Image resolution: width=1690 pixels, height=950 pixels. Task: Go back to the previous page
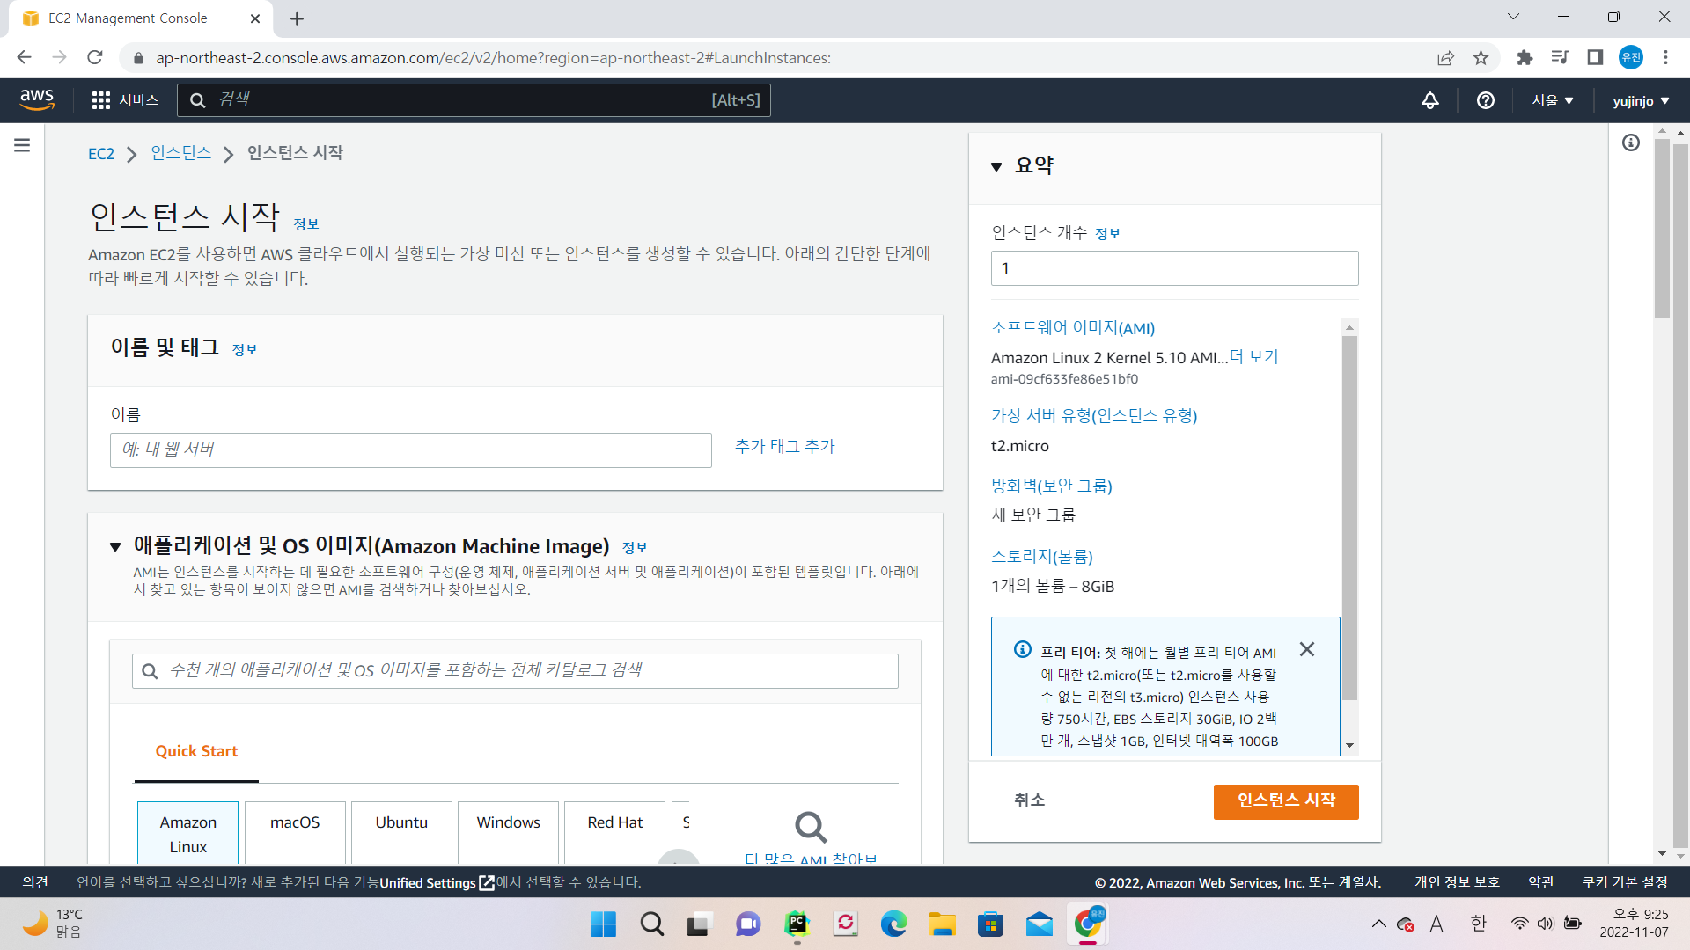(x=24, y=58)
